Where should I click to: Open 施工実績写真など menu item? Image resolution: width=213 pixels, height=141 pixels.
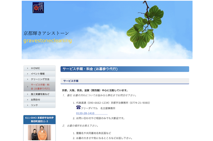click(39, 94)
